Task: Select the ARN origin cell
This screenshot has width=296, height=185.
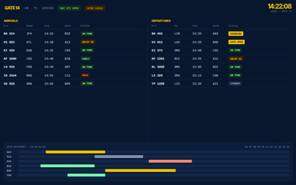Action: tap(29, 84)
